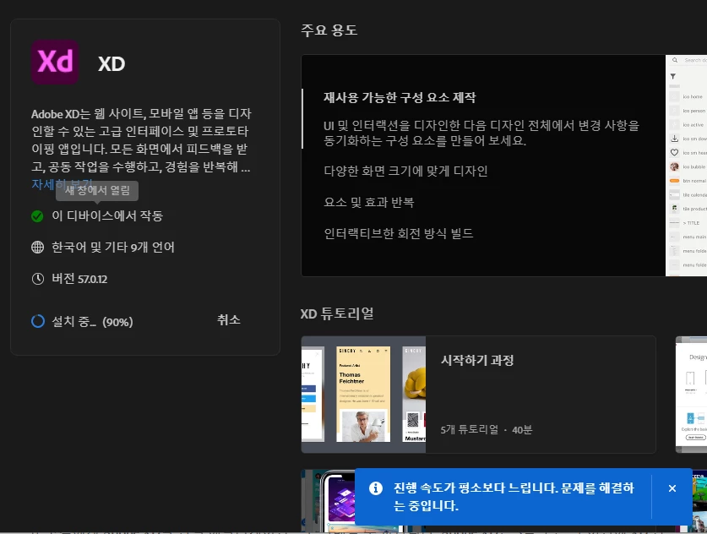Screen dimensions: 707x534
Task: Dismiss the slow progress notification
Action: click(x=672, y=488)
